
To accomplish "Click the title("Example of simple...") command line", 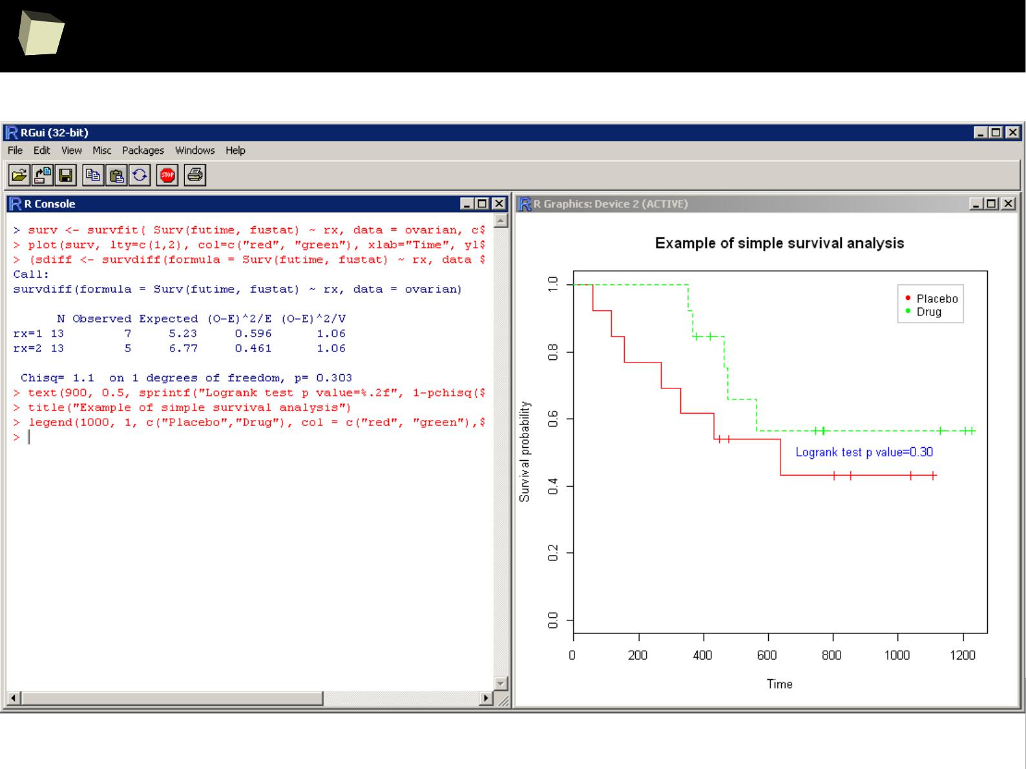I will coord(182,408).
